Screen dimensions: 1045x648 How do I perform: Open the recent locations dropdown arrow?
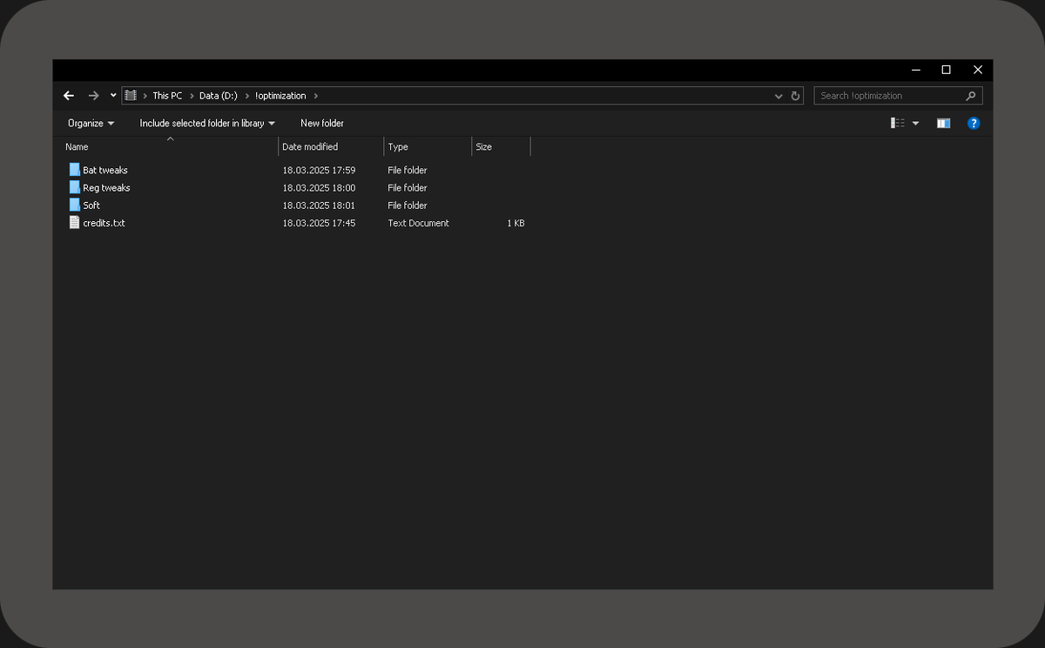(113, 96)
